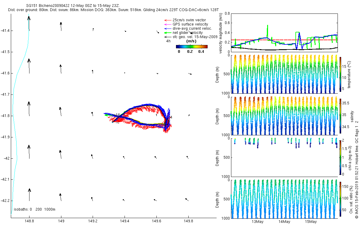Click the '150' tick on the Ox. sat. color bar

(x=345, y=187)
